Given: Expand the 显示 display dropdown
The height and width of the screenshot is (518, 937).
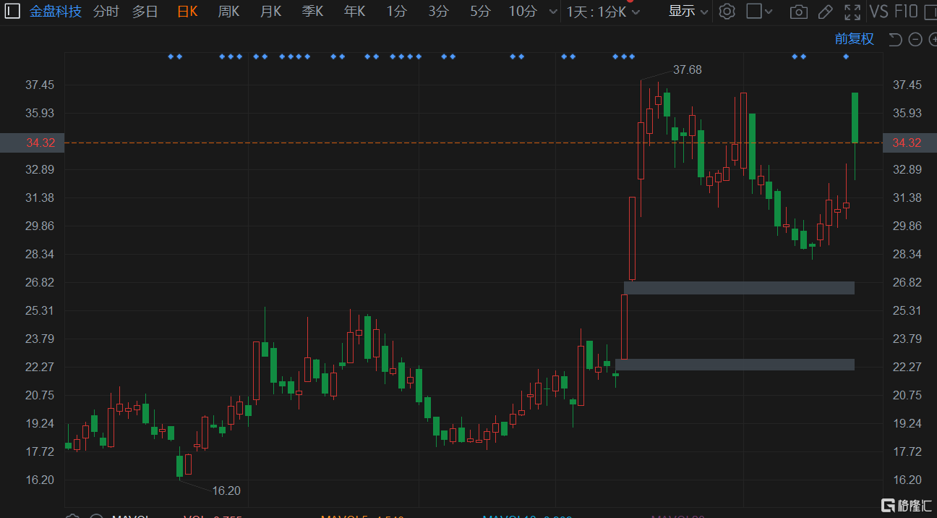Looking at the screenshot, I should (688, 12).
